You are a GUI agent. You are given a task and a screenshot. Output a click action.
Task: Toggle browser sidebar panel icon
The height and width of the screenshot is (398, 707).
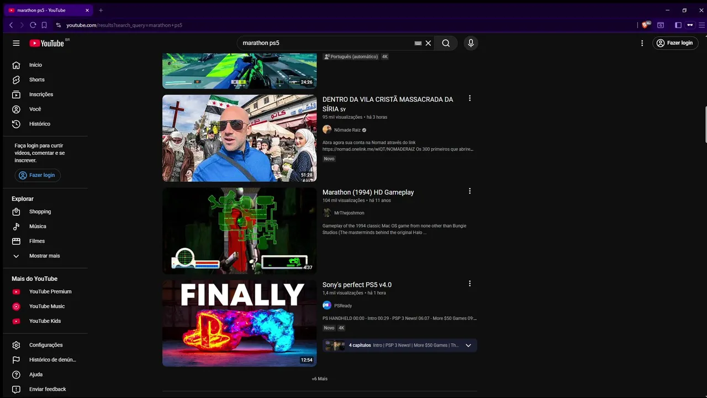pos(678,25)
